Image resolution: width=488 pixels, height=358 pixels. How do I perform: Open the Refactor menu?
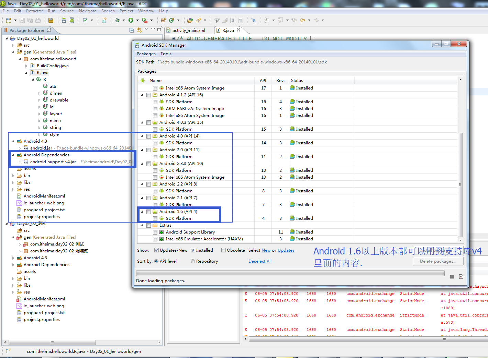34,11
